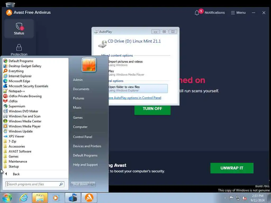Launch Notepad++ icon
The image size is (271, 203).
click(x=5, y=91)
